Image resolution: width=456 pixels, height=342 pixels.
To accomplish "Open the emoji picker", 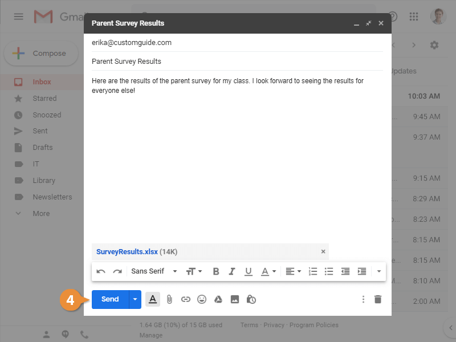I will pos(201,299).
